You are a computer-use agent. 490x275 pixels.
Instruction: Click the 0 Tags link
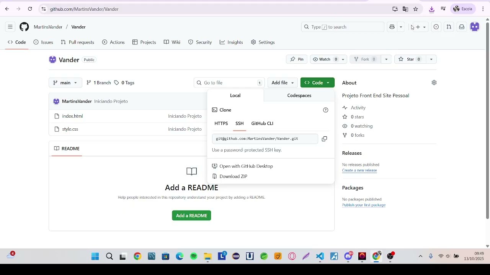click(x=124, y=82)
